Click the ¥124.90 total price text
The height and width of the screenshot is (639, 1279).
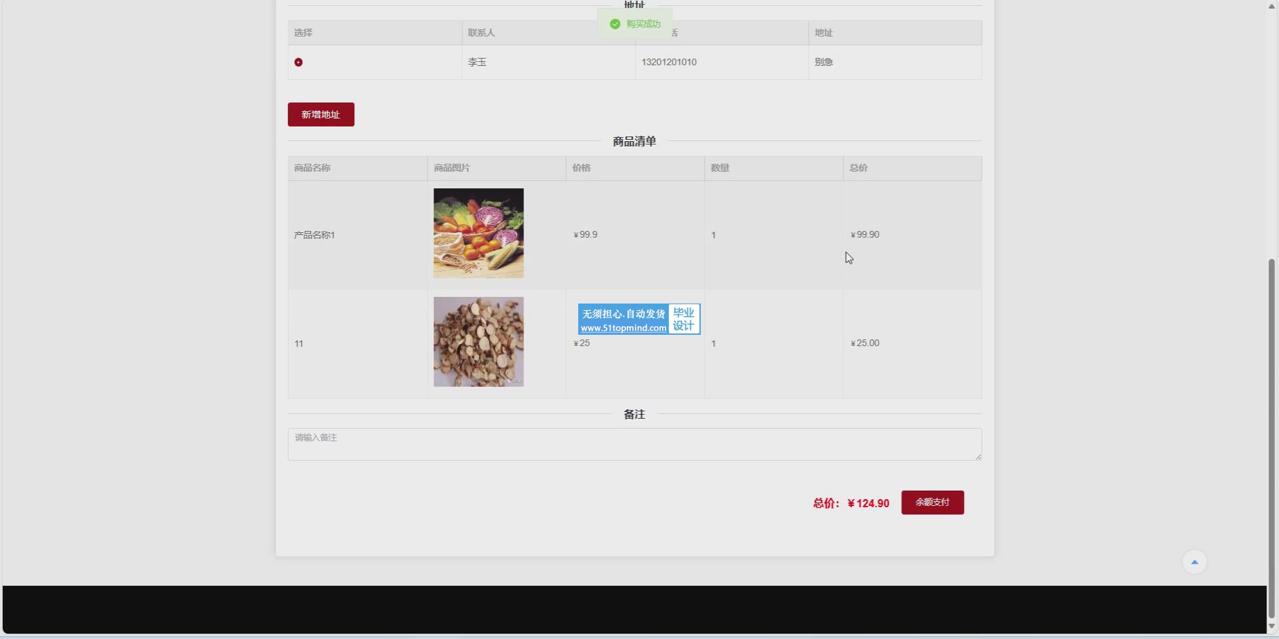[868, 504]
